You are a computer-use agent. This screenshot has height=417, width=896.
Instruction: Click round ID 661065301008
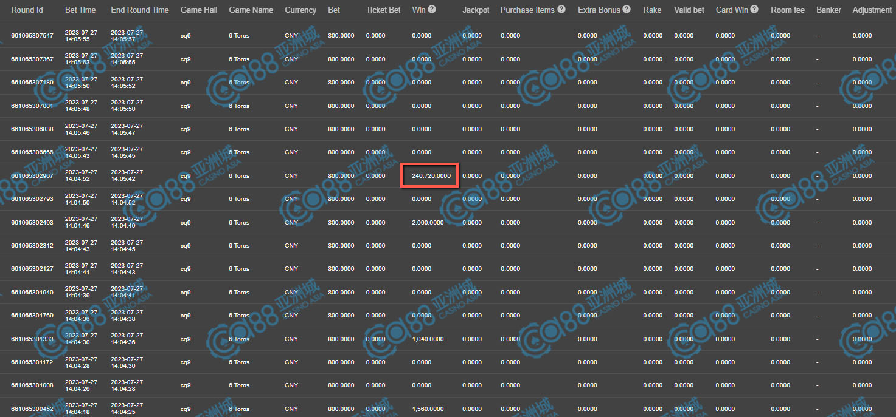click(x=32, y=385)
